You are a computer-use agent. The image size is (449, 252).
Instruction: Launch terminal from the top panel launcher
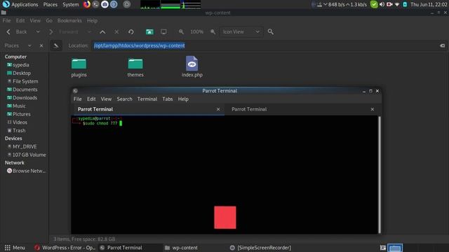coord(95,4)
